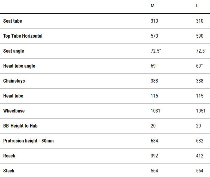Click the Stack row label
This screenshot has height=177, width=210.
(9, 171)
